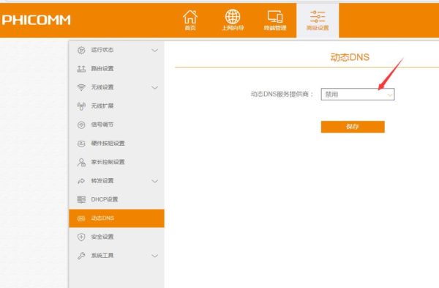
Task: Open the DHCP设置 menu item
Action: click(116, 199)
